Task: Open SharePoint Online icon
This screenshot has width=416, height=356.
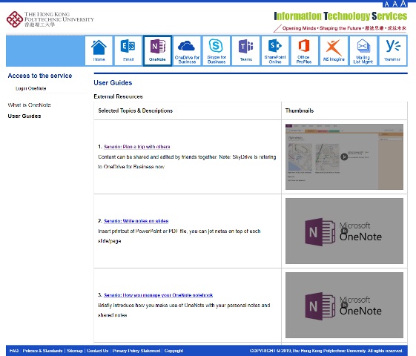Action: coord(275,50)
